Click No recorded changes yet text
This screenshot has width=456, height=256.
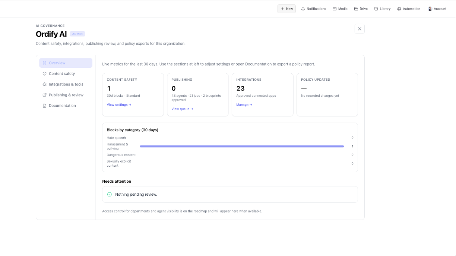coord(320,96)
